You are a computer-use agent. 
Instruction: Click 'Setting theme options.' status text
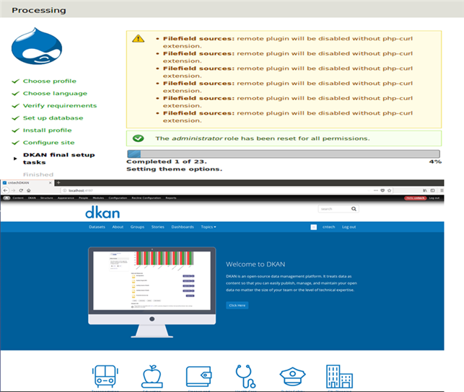click(175, 169)
